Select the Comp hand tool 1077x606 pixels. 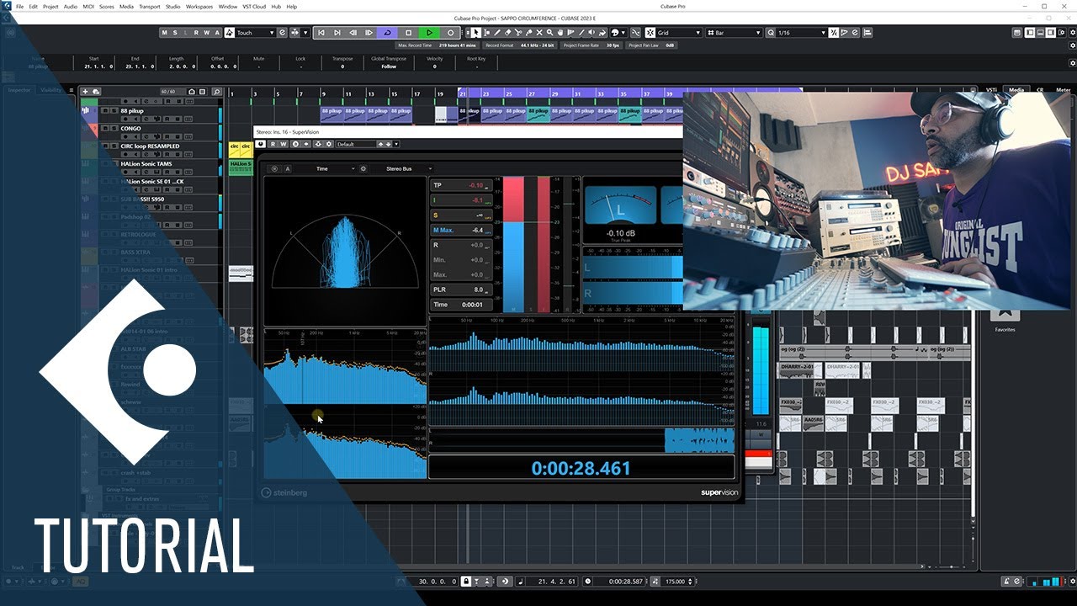560,33
